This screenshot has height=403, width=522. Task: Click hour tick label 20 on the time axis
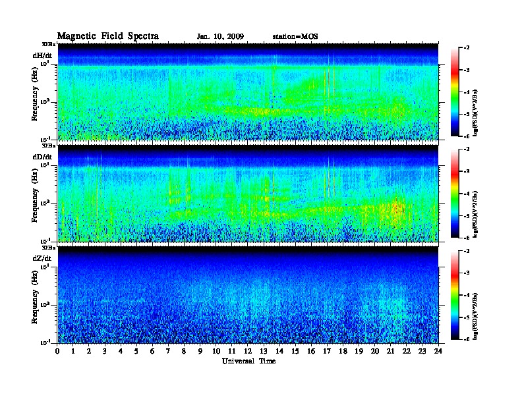pyautogui.click(x=375, y=351)
